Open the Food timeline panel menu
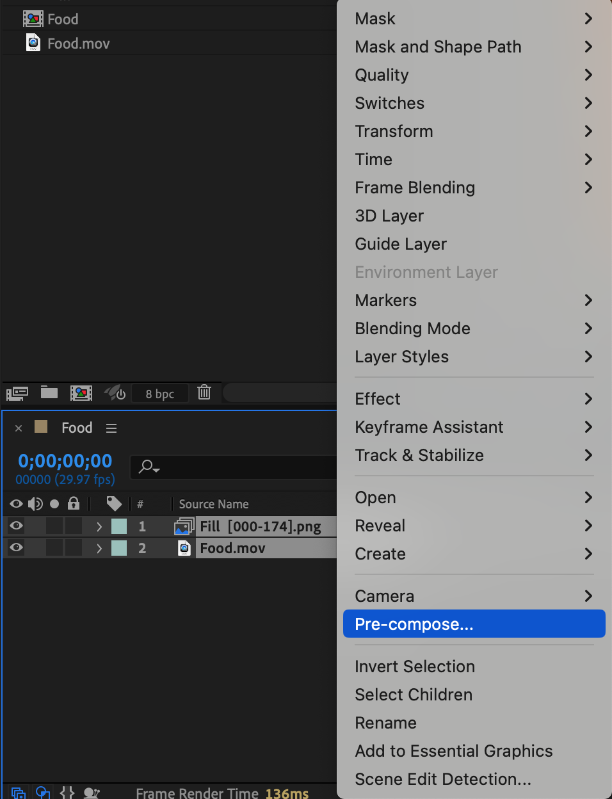The height and width of the screenshot is (799, 612). (111, 428)
